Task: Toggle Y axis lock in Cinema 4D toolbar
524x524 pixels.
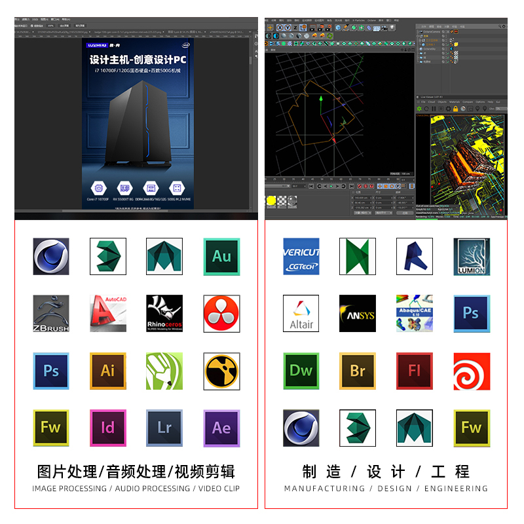Action: point(288,28)
